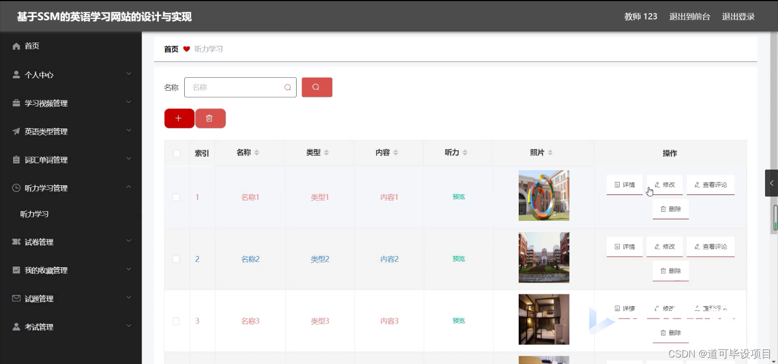
Task: Click the person icon next to 个人中心
Action: click(16, 75)
